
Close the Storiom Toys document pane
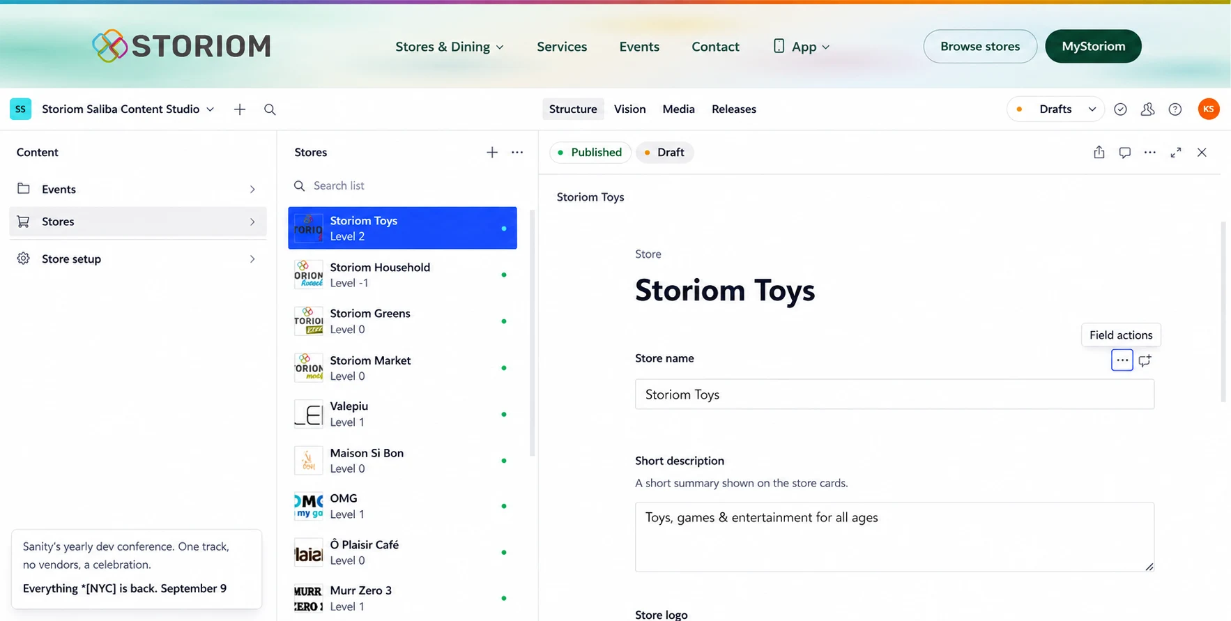pyautogui.click(x=1202, y=152)
